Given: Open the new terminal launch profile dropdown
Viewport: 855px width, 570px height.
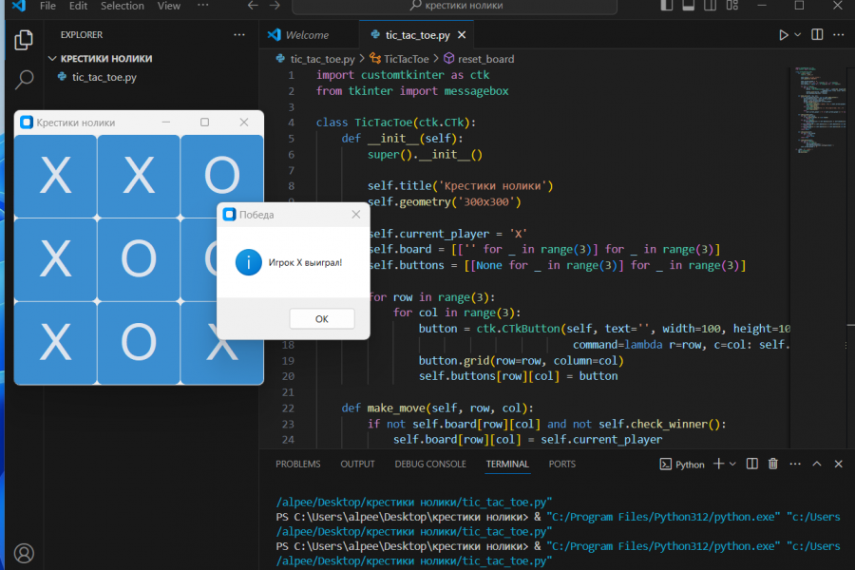Looking at the screenshot, I should coord(732,464).
